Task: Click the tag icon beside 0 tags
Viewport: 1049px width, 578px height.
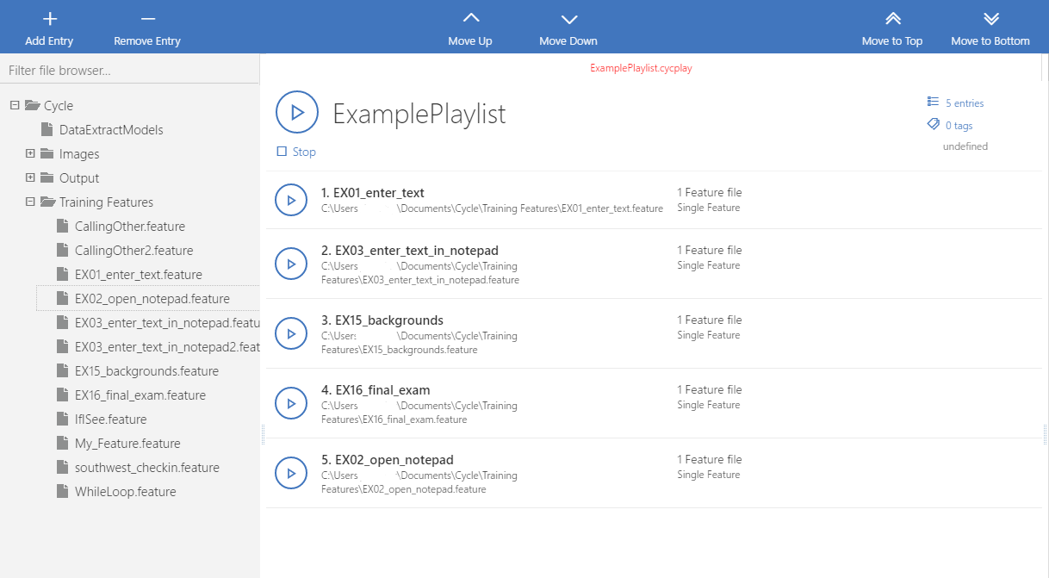Action: 933,124
